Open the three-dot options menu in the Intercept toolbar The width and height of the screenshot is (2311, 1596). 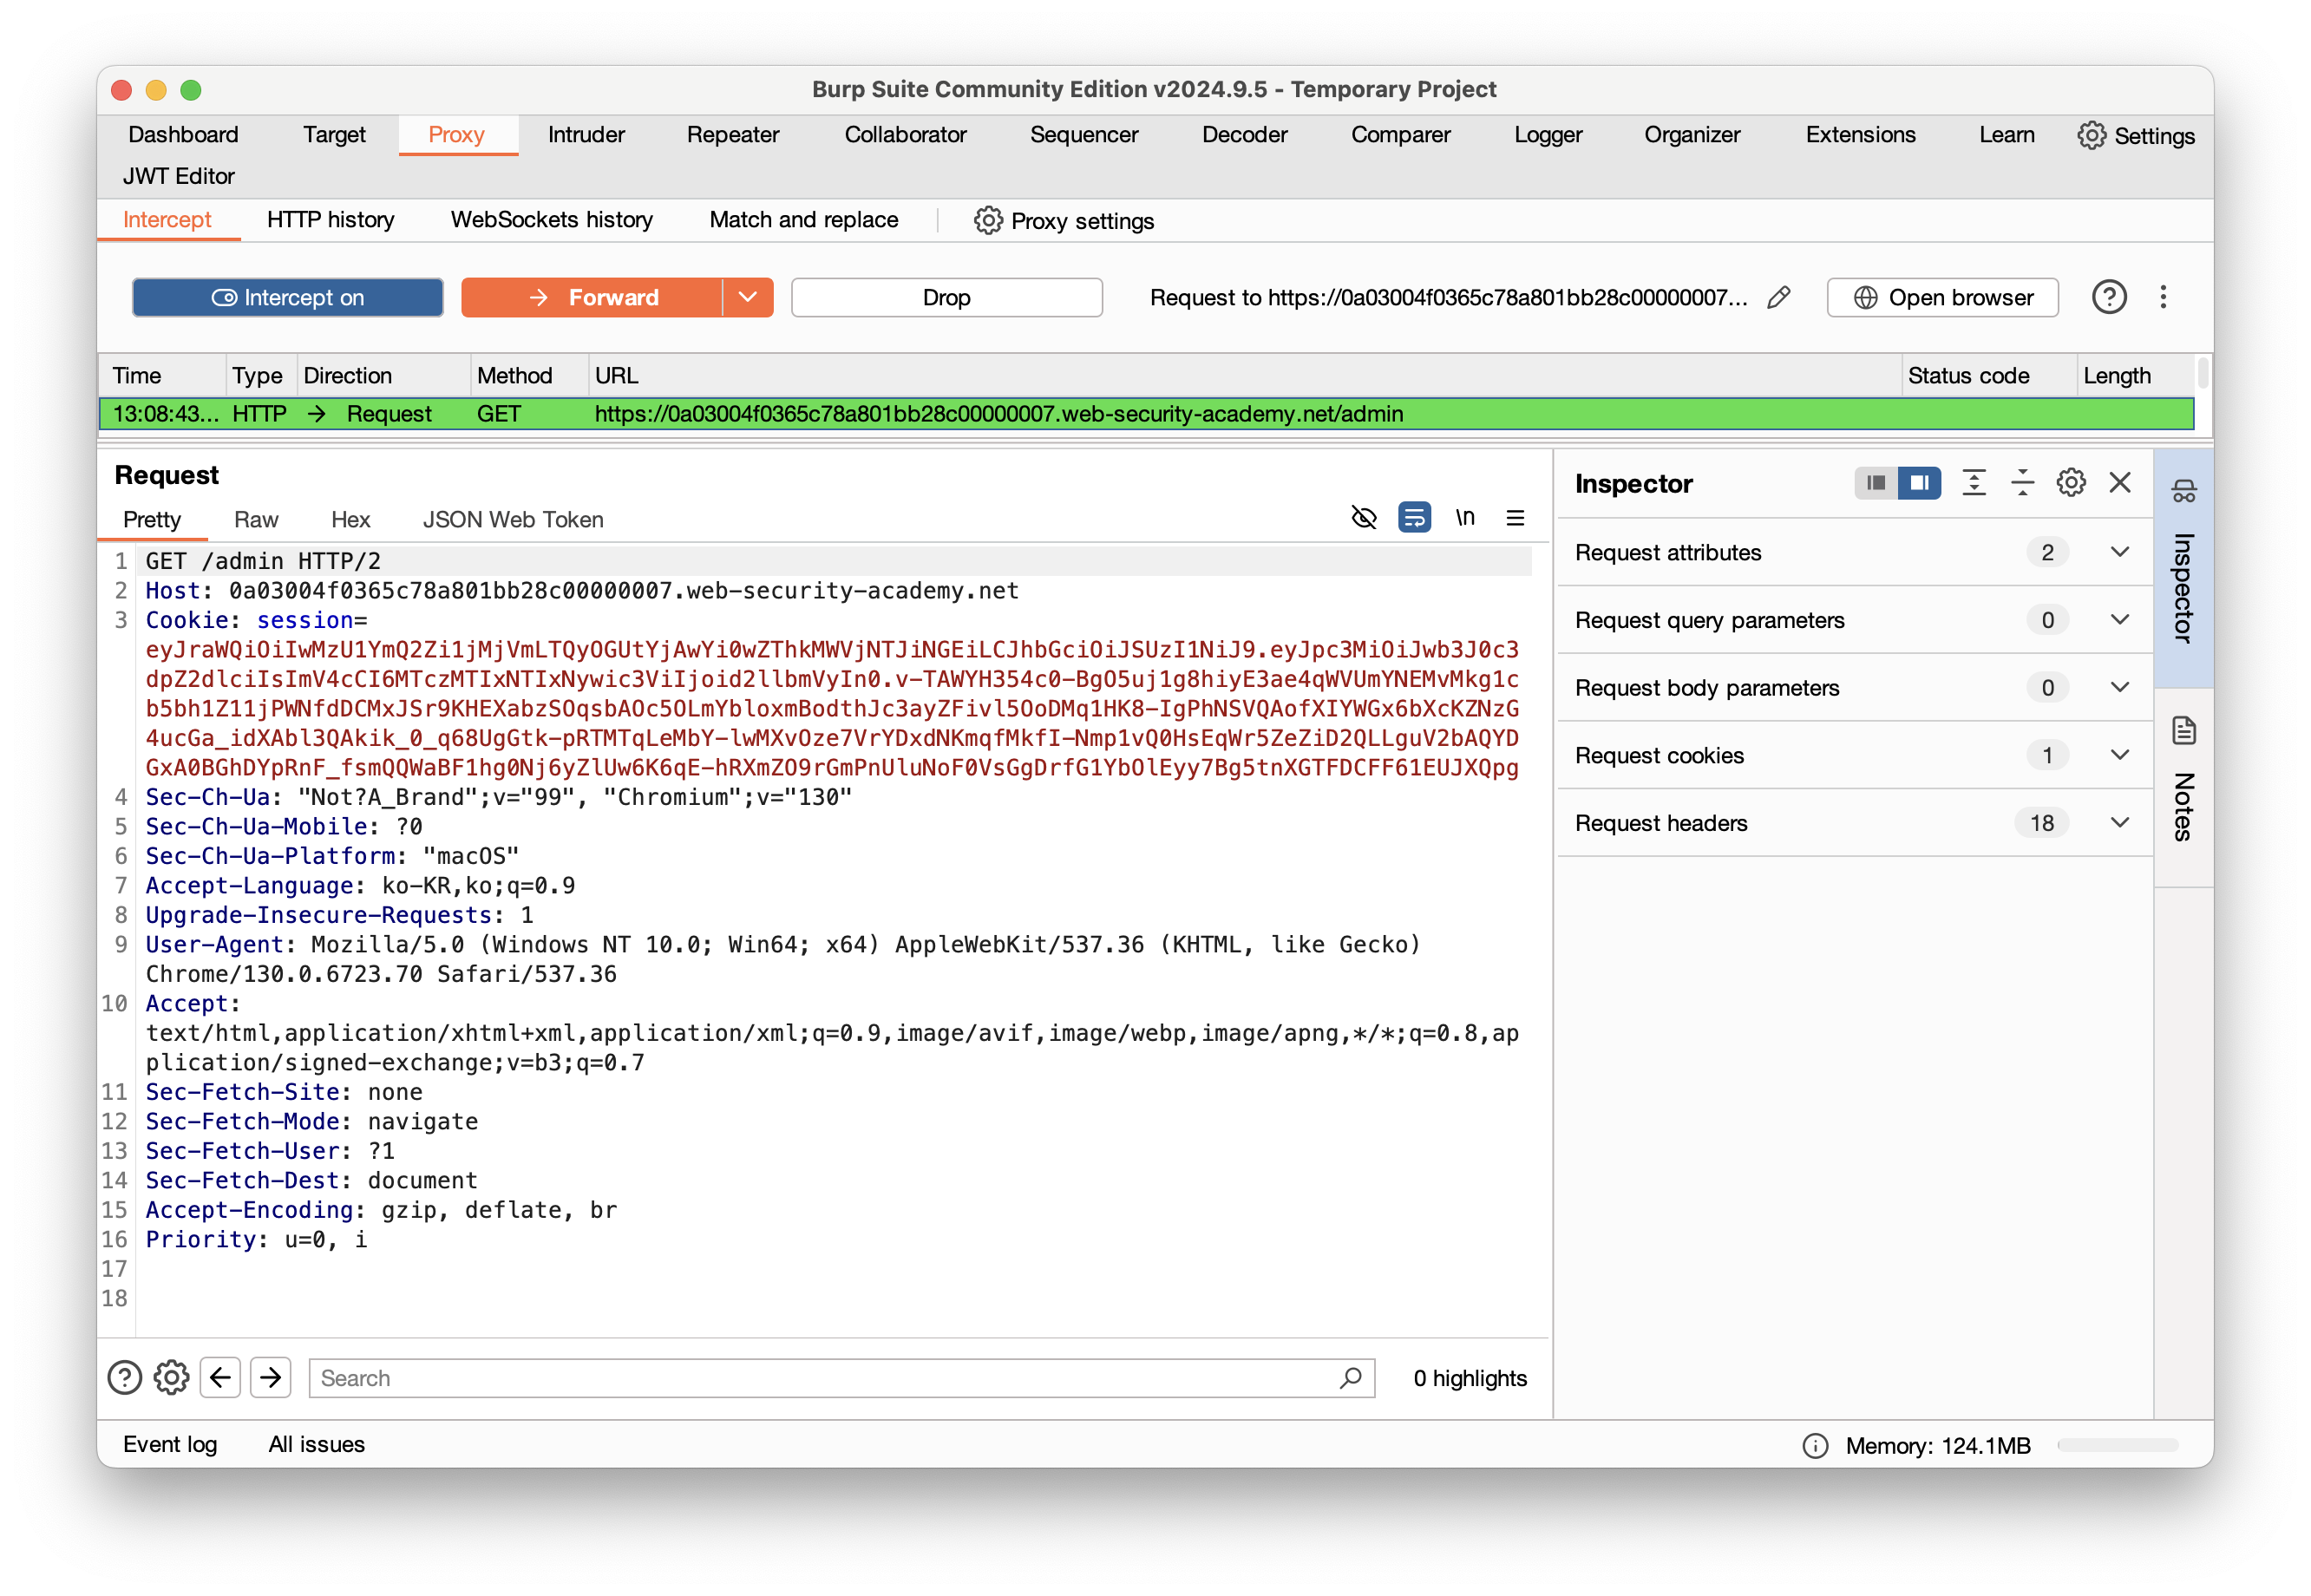[2163, 297]
